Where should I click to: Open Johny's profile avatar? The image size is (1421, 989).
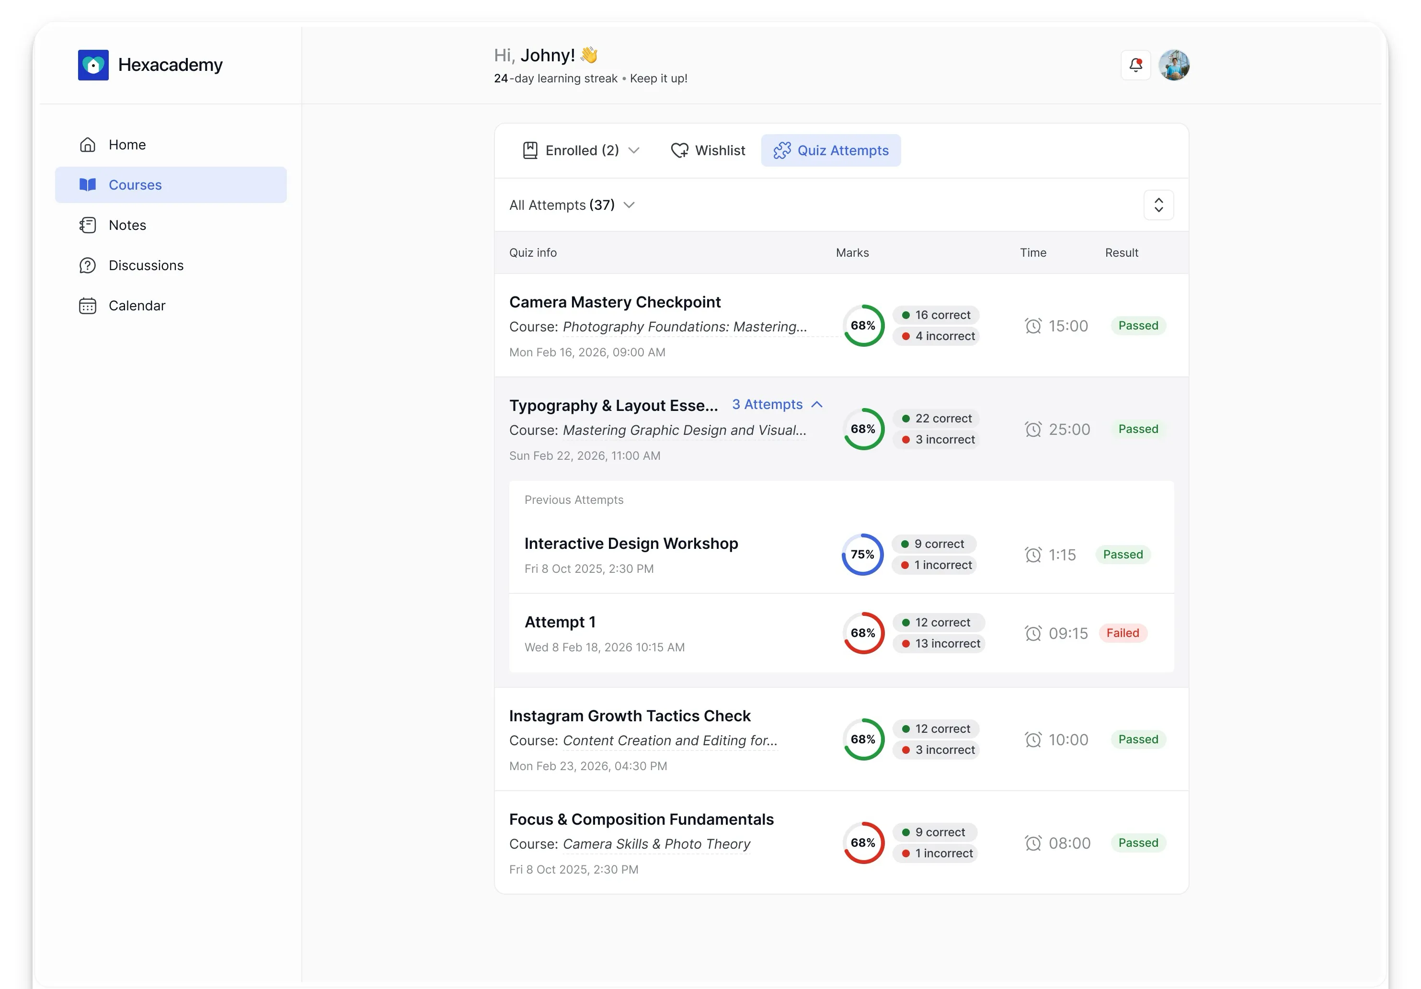pyautogui.click(x=1174, y=65)
